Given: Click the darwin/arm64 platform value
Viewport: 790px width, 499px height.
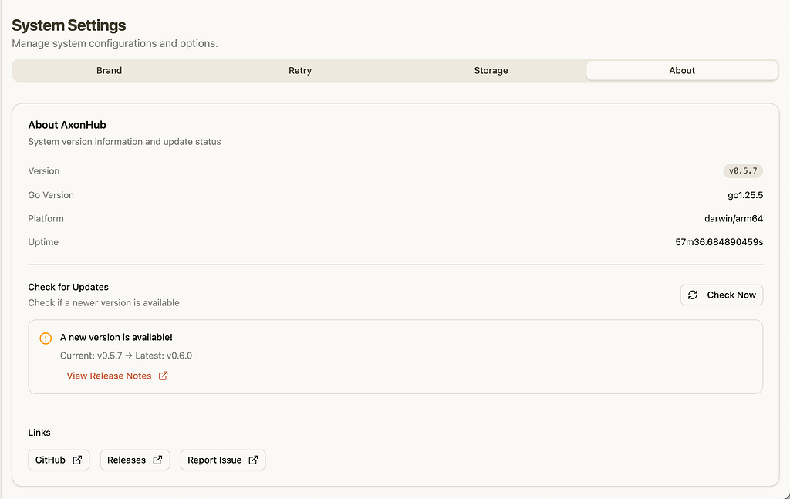Looking at the screenshot, I should tap(734, 218).
